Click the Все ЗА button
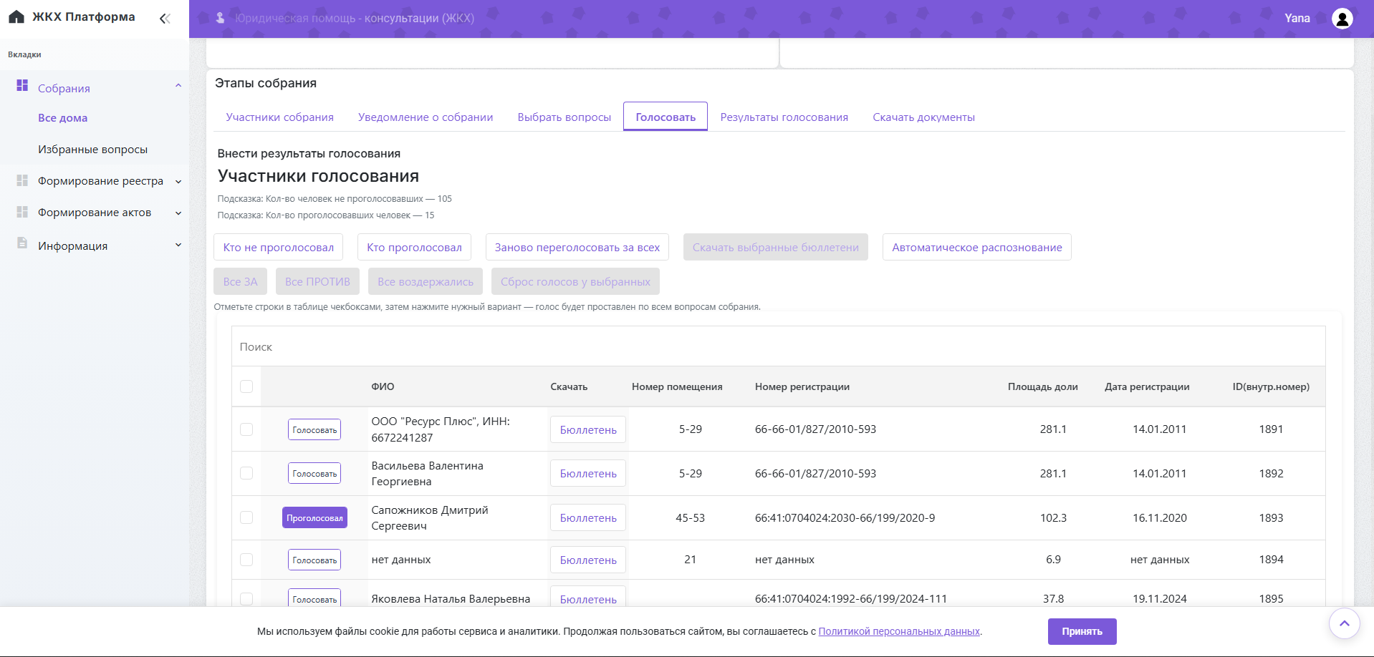1374x657 pixels. [x=240, y=281]
